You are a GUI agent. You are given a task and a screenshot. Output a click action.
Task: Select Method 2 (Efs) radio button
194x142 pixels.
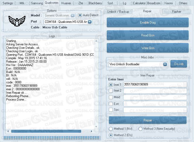click(x=111, y=135)
